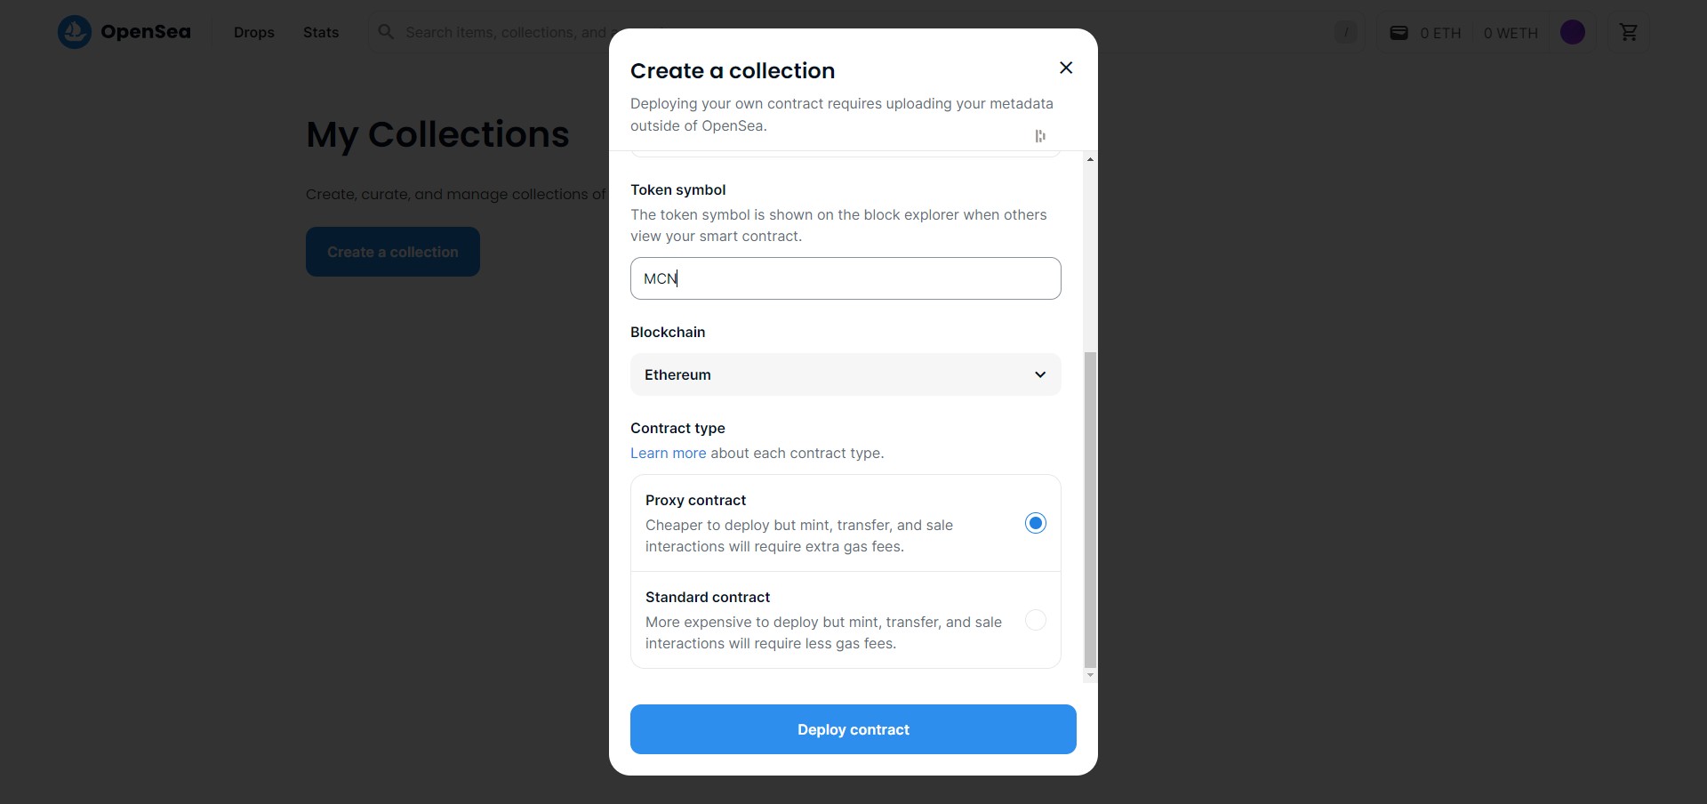1707x804 pixels.
Task: Click the chevron arrow on Blockchain selector
Action: click(1040, 374)
